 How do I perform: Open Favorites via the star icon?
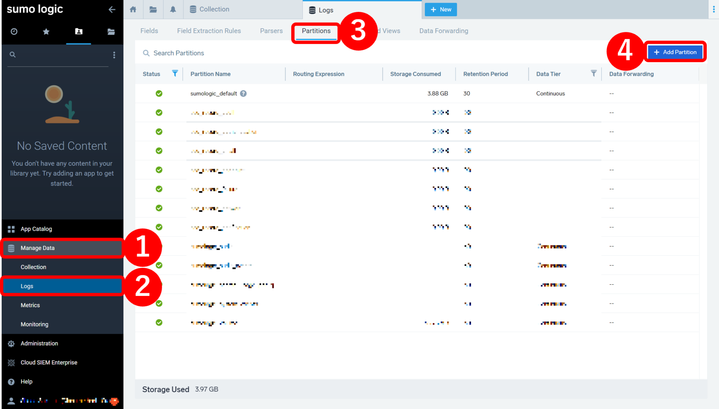(46, 31)
